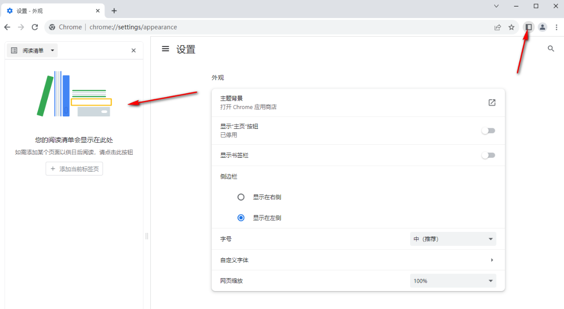564x309 pixels.
Task: Go back to the previous page
Action: pos(7,27)
